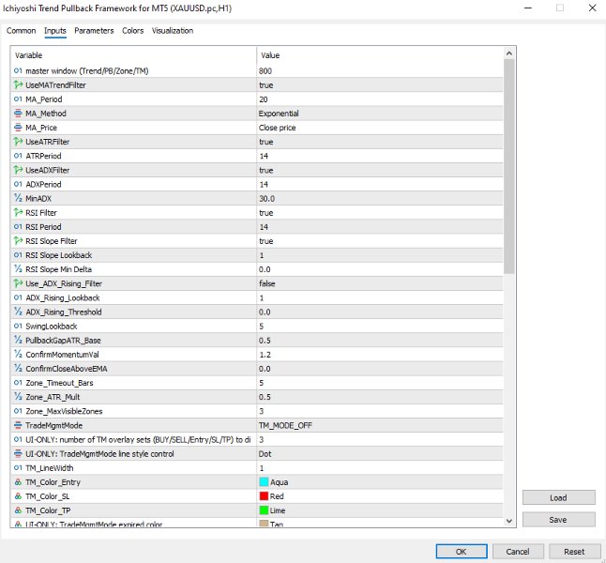The height and width of the screenshot is (563, 606).
Task: Click the boolean icon beside UseADXFilter
Action: [18, 170]
